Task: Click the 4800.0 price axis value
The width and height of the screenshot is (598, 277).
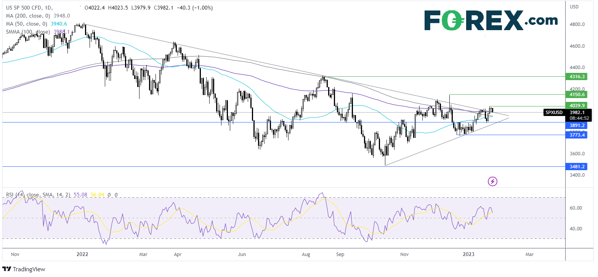Action: pos(577,24)
